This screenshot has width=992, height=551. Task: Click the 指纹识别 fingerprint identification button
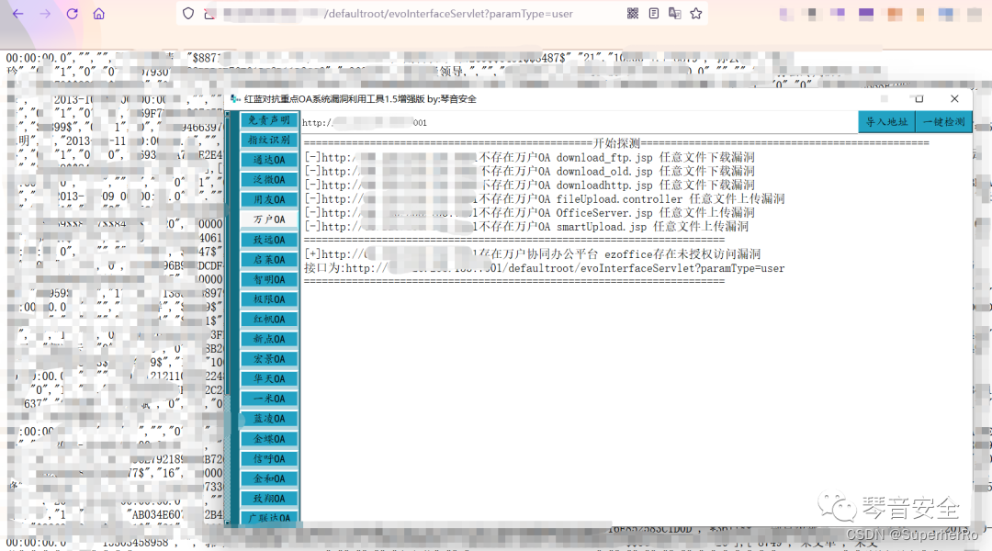pos(269,140)
